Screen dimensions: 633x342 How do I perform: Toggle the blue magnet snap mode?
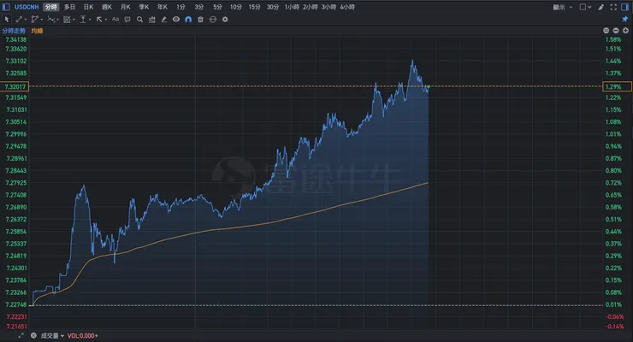click(188, 20)
